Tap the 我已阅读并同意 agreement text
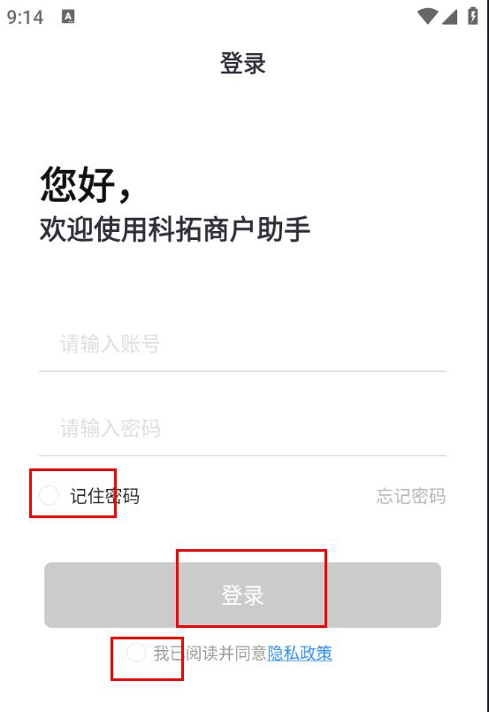 coord(210,654)
